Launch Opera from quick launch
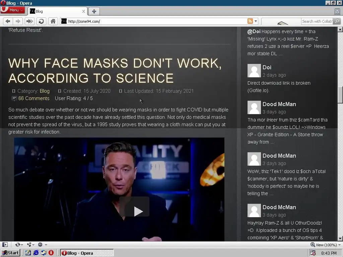This screenshot has height=257, width=343. click(x=51, y=253)
